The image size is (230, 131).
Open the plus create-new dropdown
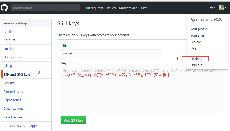coord(213,8)
